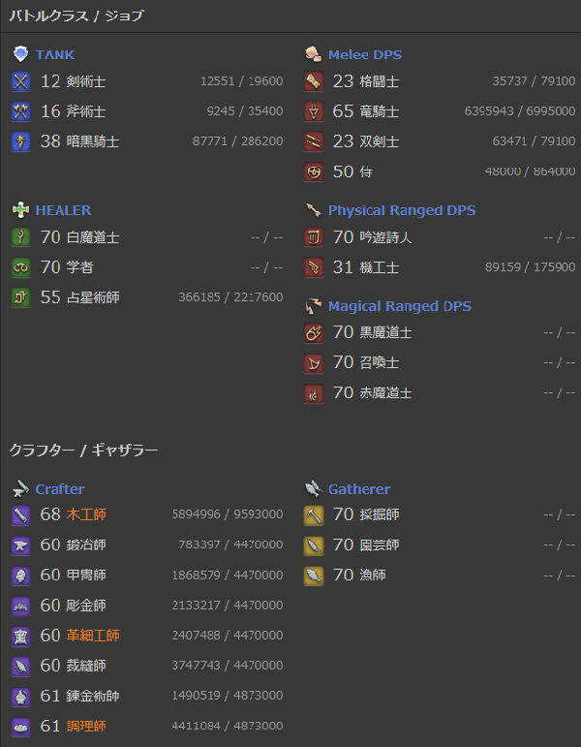The image size is (581, 747).
Task: Select the HEALER role heading
Action: pos(63,210)
